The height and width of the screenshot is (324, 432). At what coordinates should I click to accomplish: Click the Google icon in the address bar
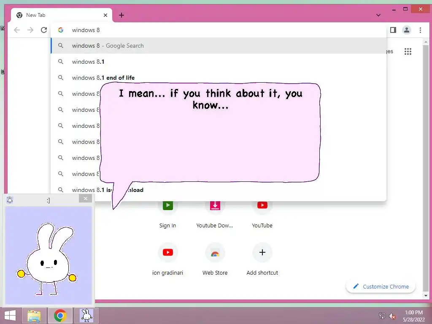(61, 30)
